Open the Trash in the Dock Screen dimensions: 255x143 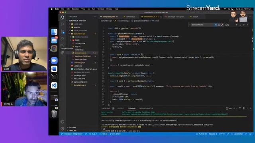pyautogui.click(x=54, y=114)
